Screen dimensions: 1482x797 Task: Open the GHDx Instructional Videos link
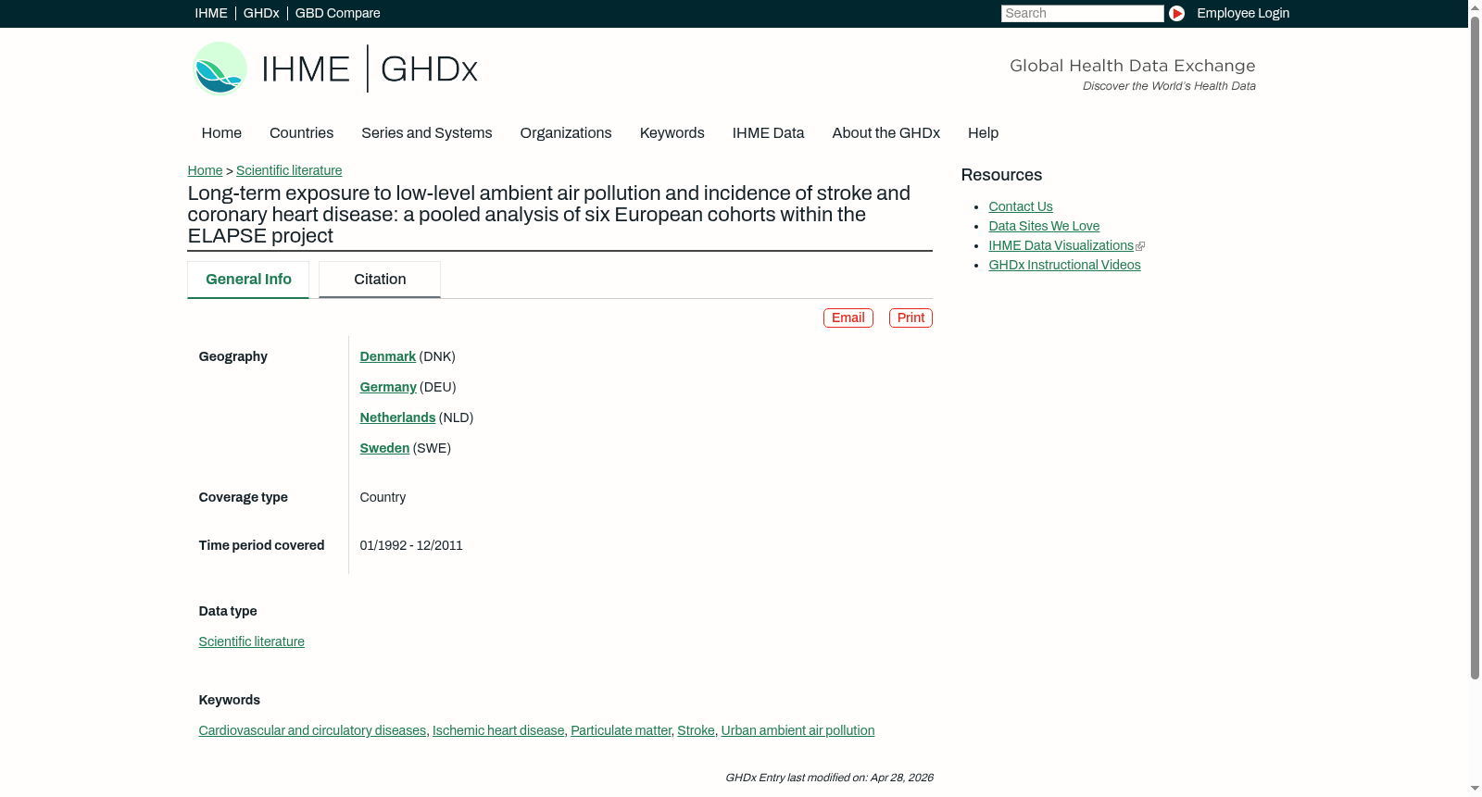(1064, 265)
